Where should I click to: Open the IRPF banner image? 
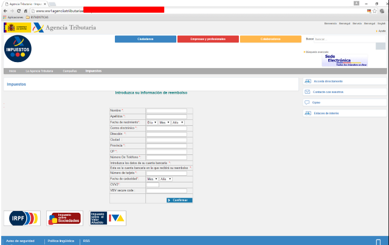point(22,218)
